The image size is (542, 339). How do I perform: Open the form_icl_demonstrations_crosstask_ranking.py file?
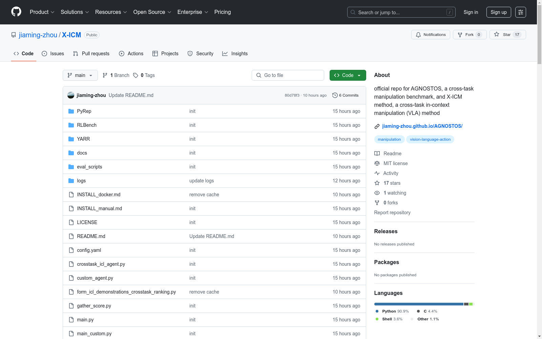(x=126, y=292)
